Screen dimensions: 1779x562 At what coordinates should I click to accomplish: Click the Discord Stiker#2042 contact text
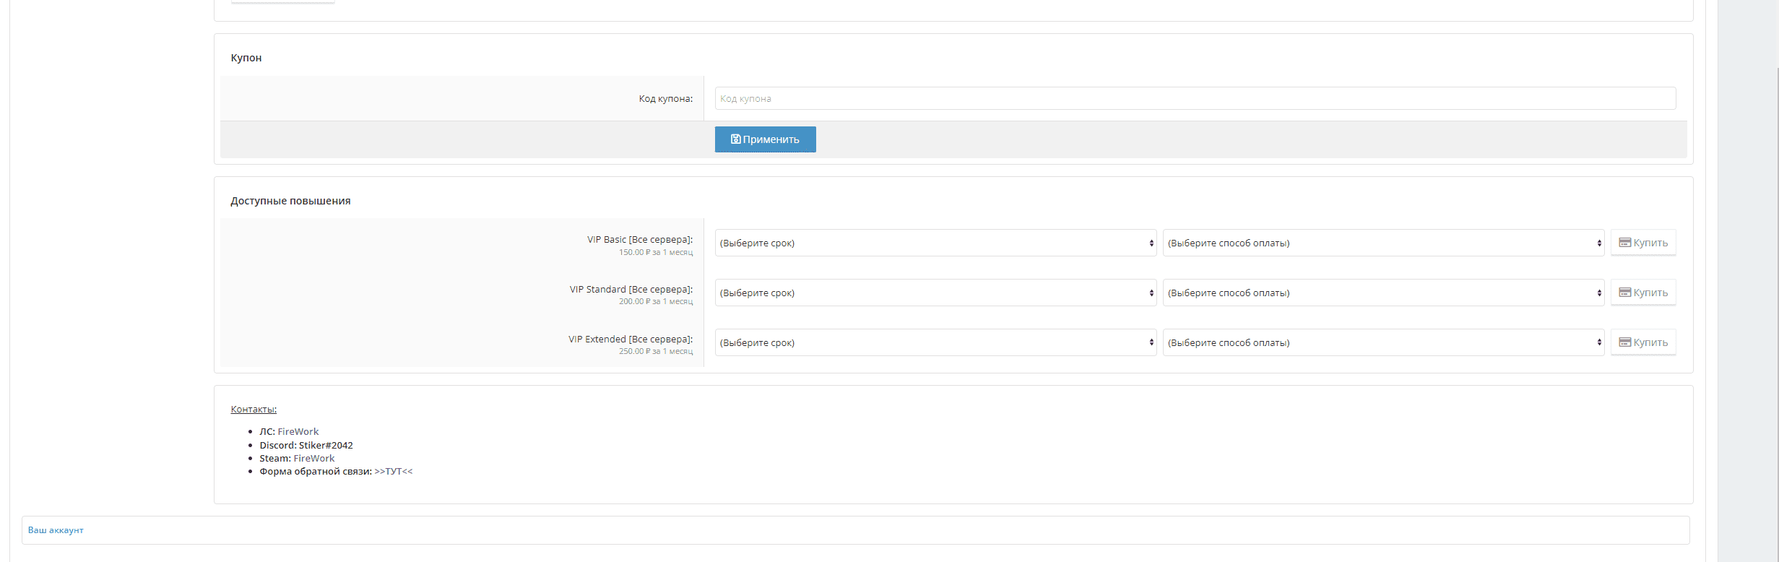point(306,446)
